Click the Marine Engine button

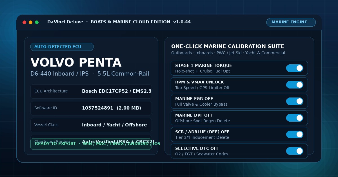pos(291,22)
